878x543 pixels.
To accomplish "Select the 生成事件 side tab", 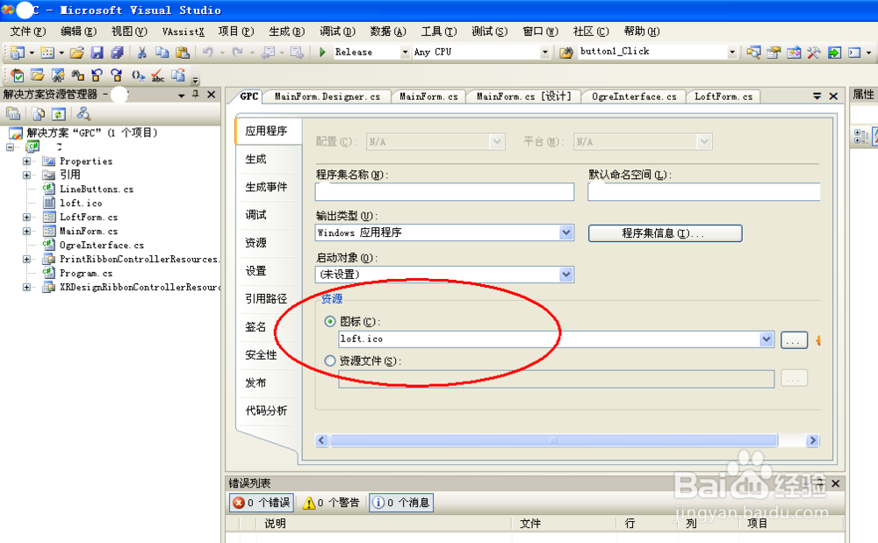I will pos(266,187).
